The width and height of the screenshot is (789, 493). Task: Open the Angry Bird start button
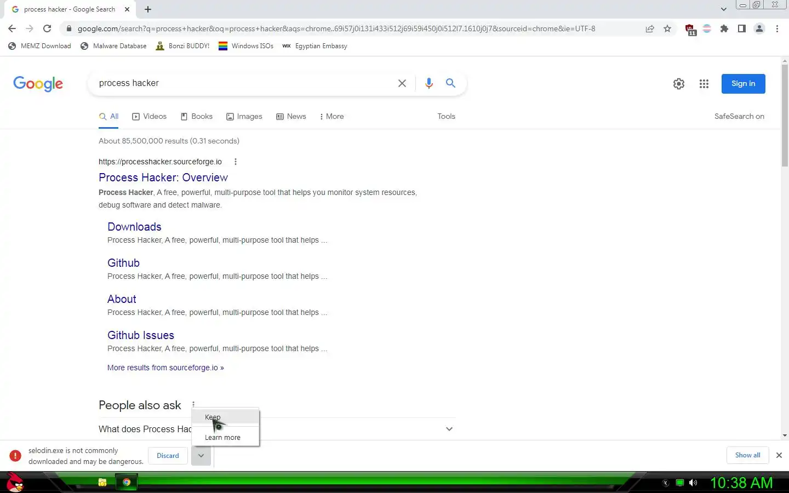(x=15, y=483)
